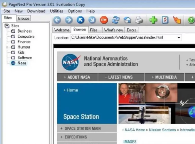
Task: Follow the Mission Sections breadcrumb link
Action: [x=162, y=130]
